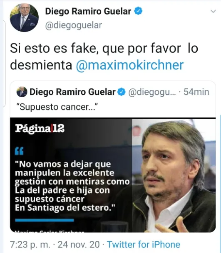Click the 7:23 p. m. tweet time
Image resolution: width=221 pixels, height=253 pixels.
(x=30, y=244)
